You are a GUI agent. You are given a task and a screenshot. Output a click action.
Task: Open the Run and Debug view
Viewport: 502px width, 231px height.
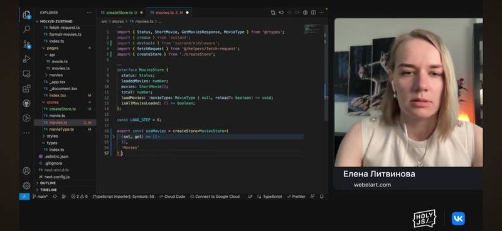(x=26, y=59)
